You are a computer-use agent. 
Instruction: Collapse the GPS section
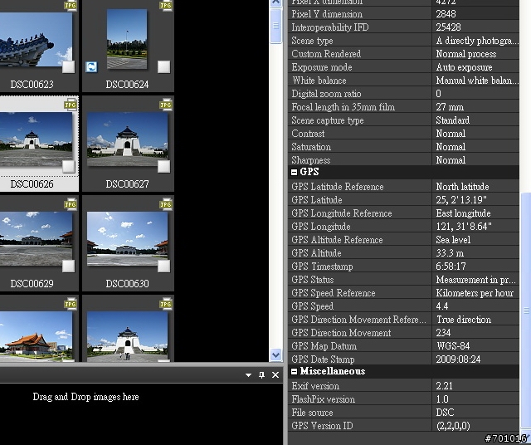click(294, 172)
